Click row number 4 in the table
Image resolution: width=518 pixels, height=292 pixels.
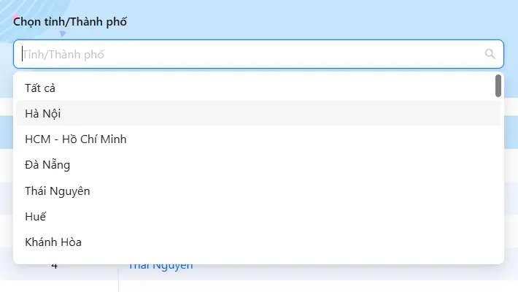tap(55, 266)
